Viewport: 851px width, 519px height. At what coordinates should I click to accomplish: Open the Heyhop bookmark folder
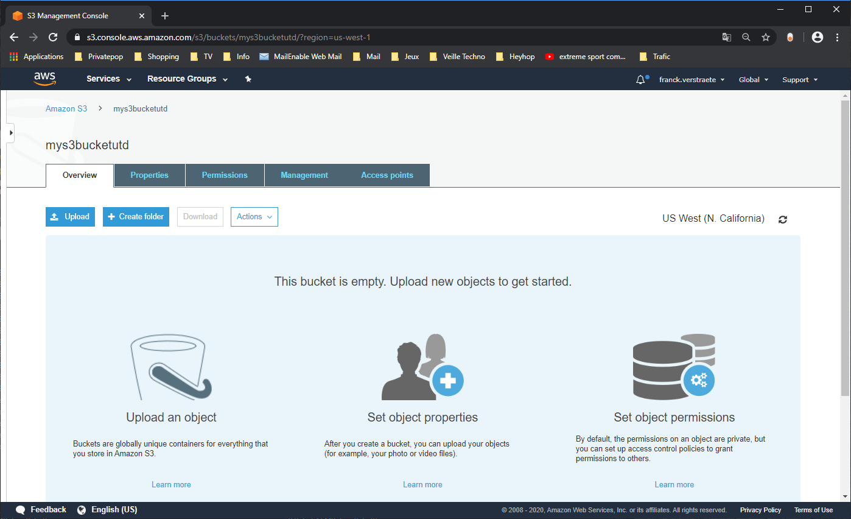coord(515,57)
